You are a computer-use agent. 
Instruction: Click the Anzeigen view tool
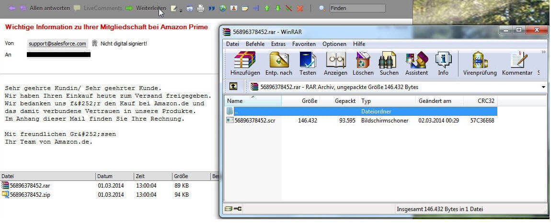335,64
